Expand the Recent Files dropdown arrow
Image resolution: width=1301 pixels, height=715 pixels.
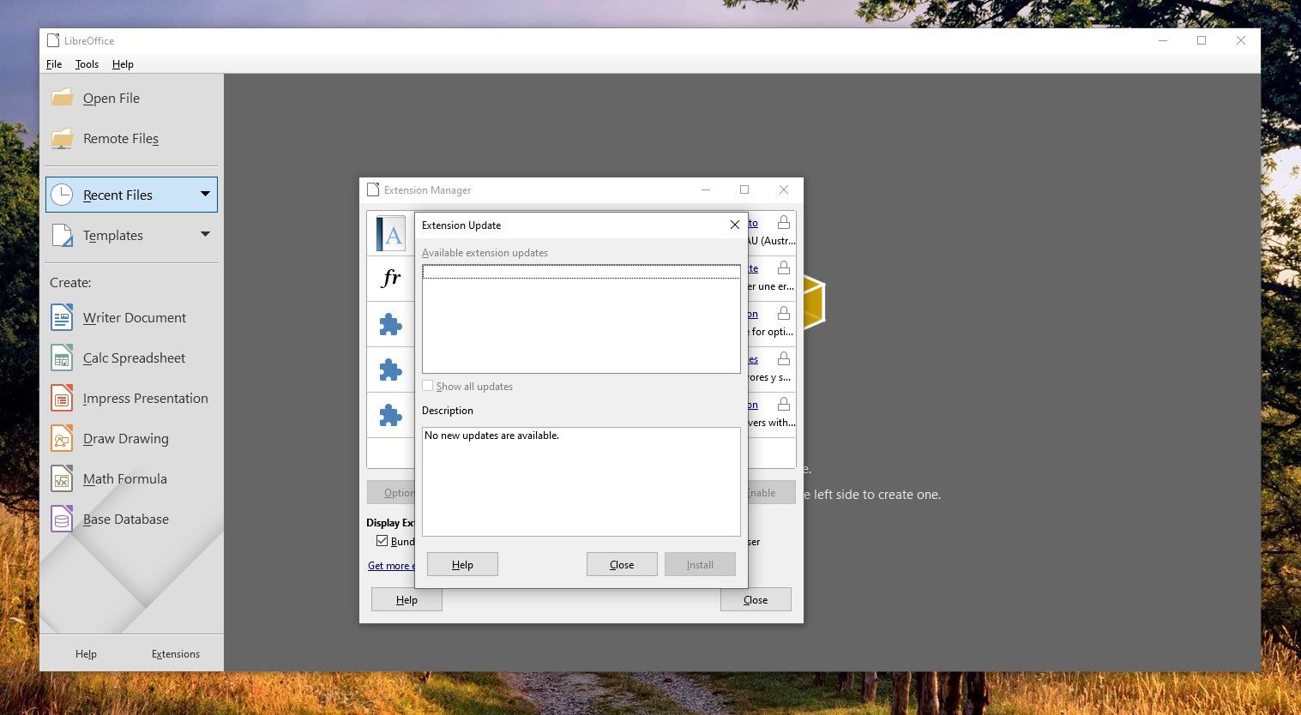[205, 195]
